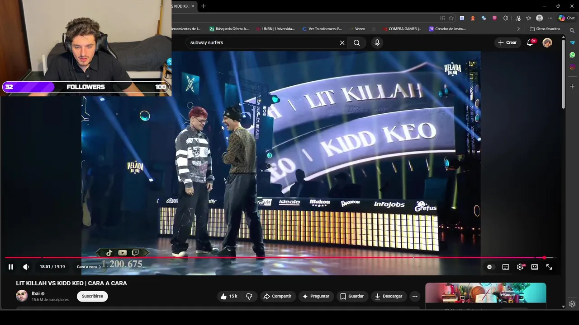The width and height of the screenshot is (579, 325).
Task: Click the page vertical scrollbar
Action: click(x=563, y=74)
